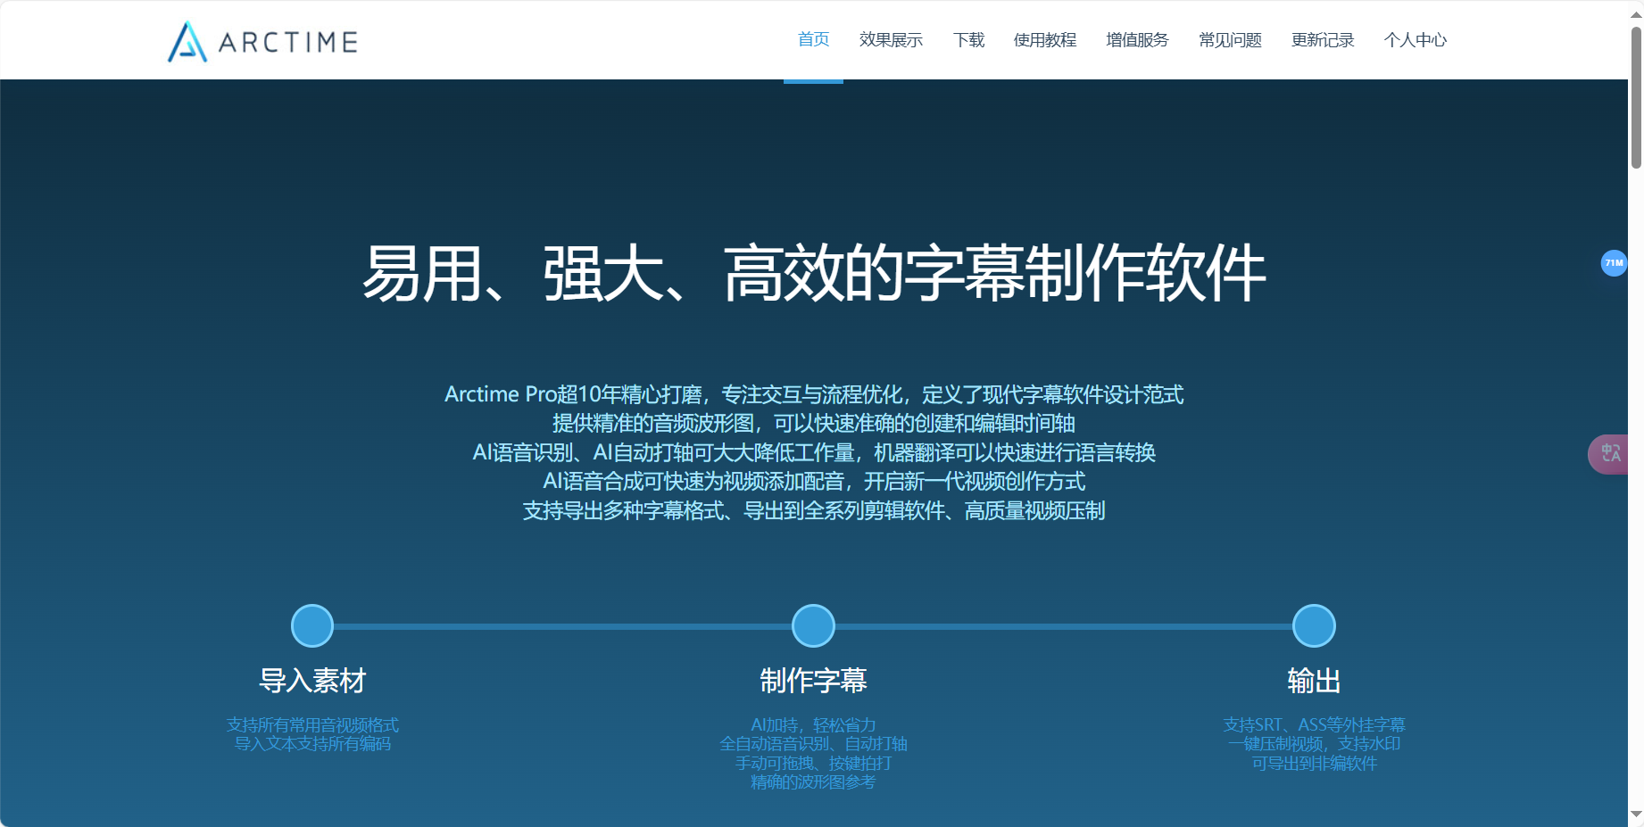Select the 导入素材 timeline circle

tap(311, 625)
